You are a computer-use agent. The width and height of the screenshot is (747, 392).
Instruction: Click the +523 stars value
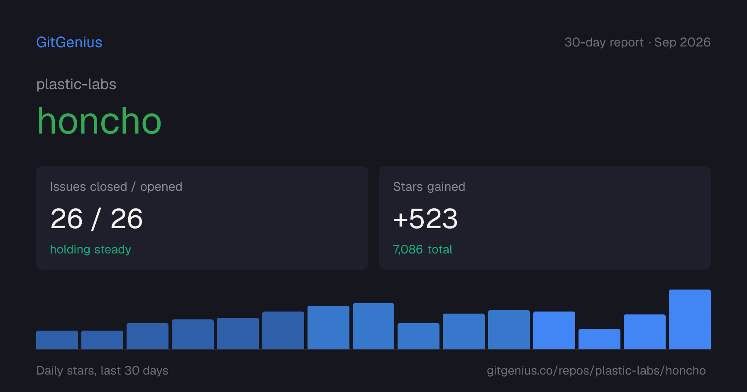click(x=425, y=219)
